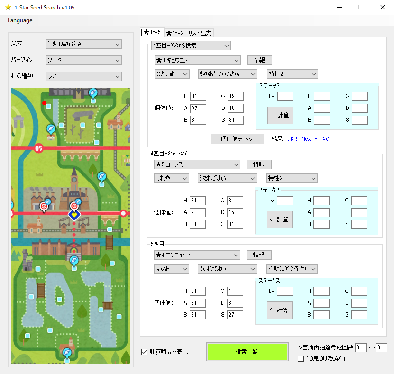Click the C IV field showing 1 for エンニュート

click(x=235, y=291)
